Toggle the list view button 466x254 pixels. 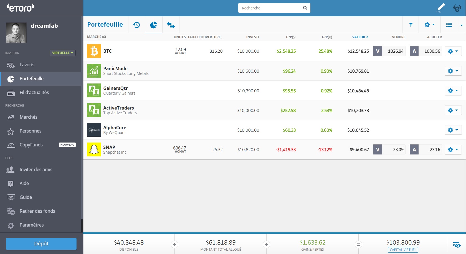(x=449, y=25)
